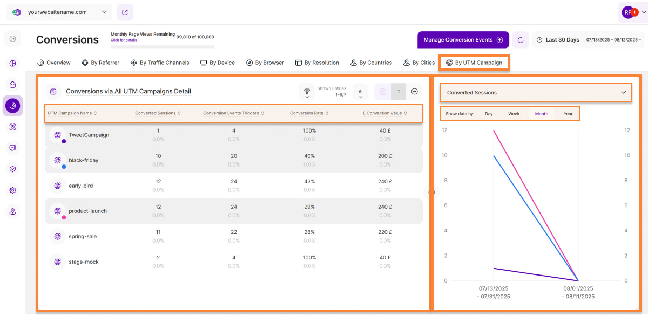Open the settings gear in sidebar
The height and width of the screenshot is (316, 648).
(x=13, y=190)
